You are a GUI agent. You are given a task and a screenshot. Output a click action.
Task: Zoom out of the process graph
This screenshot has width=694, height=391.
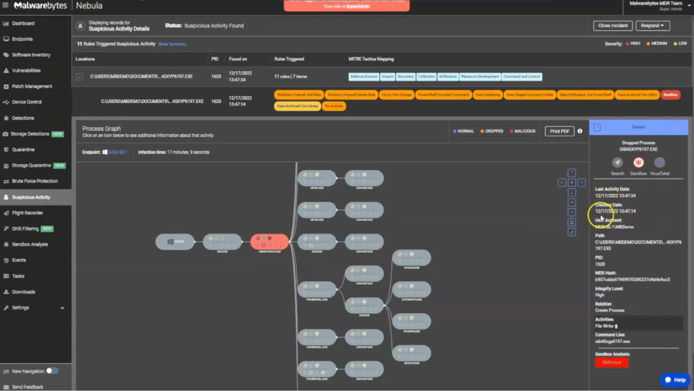572,212
